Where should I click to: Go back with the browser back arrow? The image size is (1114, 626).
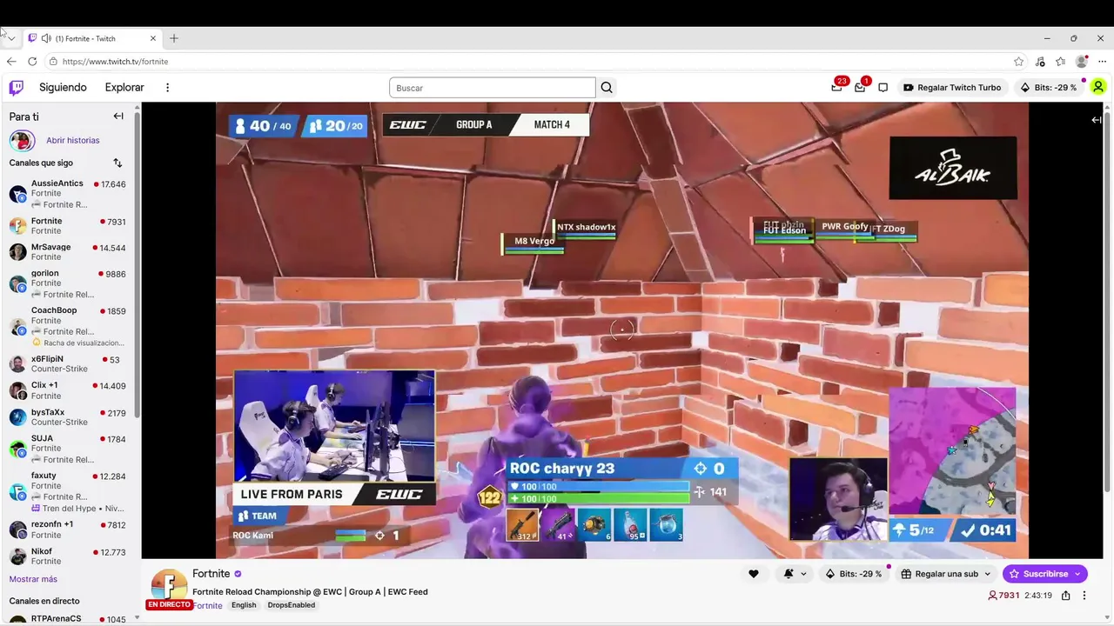tap(11, 62)
